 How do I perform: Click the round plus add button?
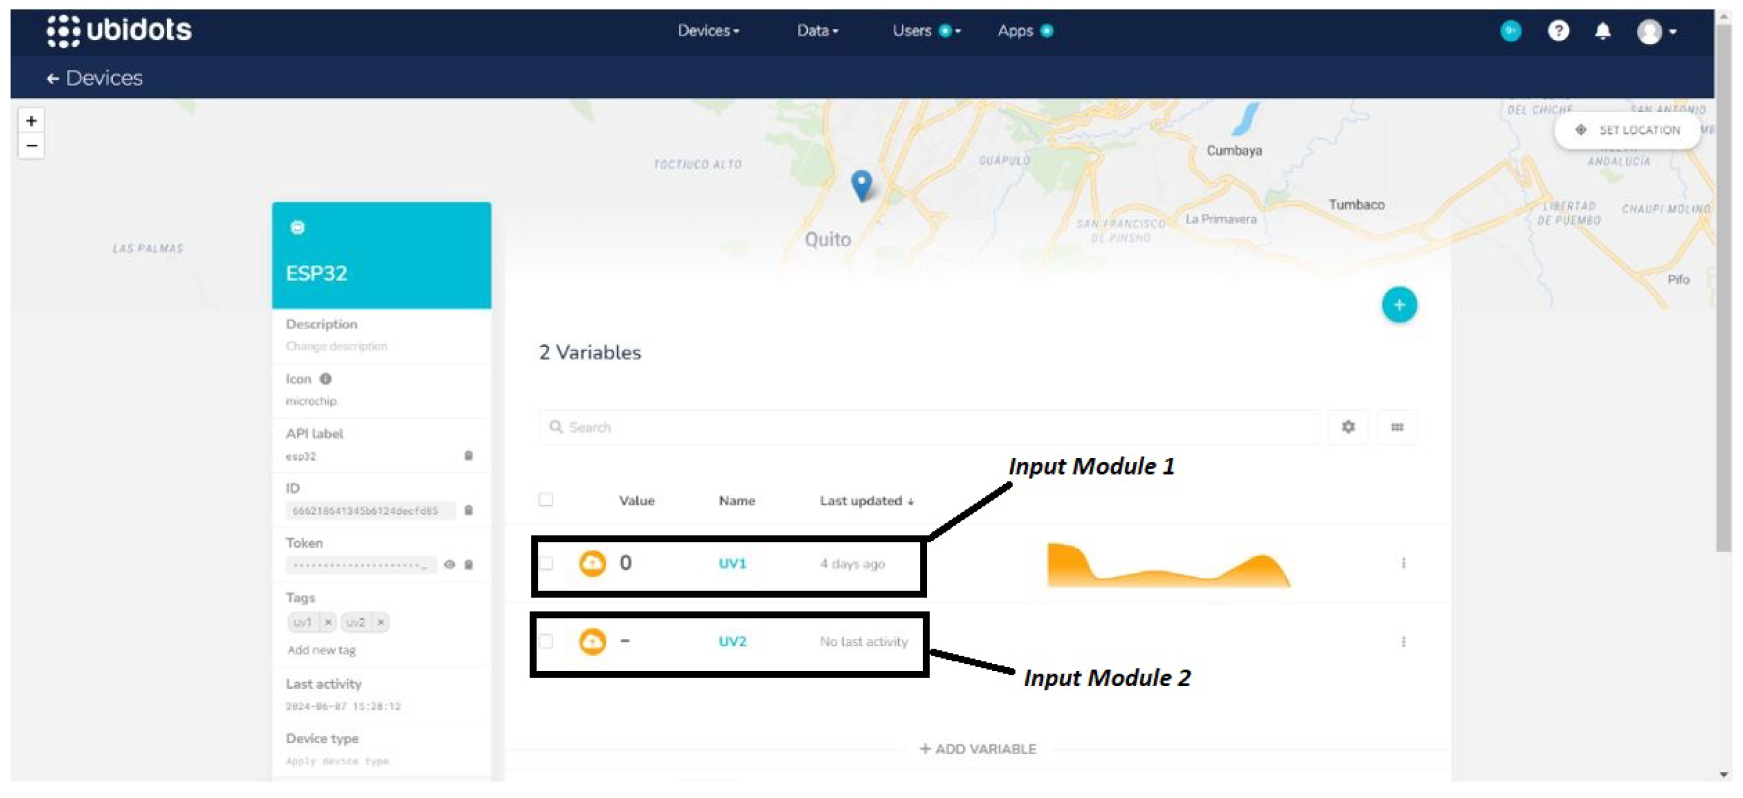point(1399,305)
